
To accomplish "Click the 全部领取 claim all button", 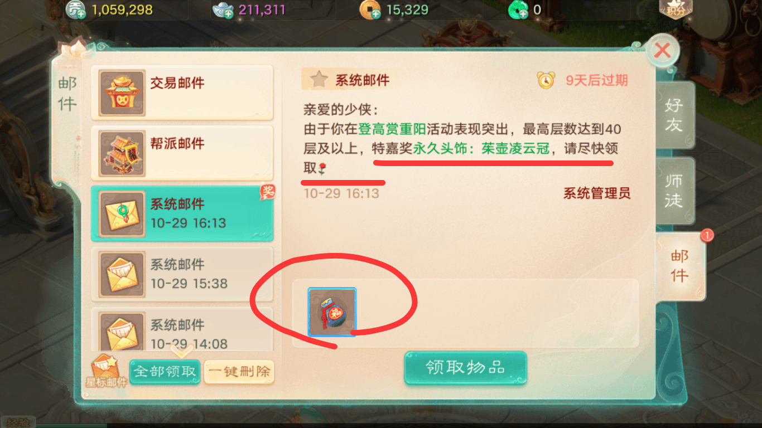I will 165,372.
